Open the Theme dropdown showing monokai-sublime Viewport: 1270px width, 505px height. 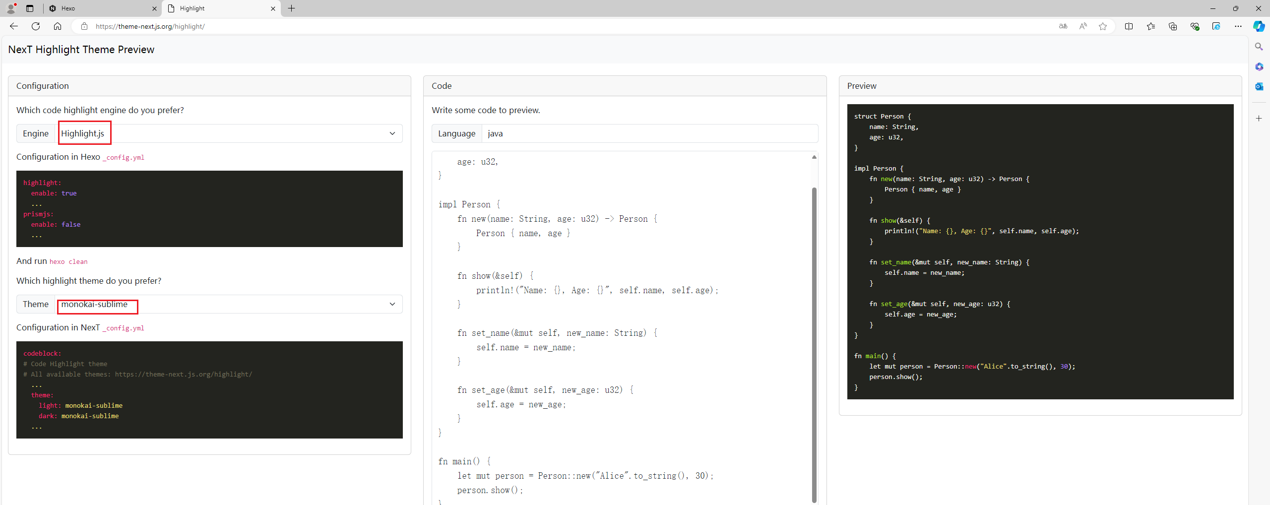pos(229,304)
